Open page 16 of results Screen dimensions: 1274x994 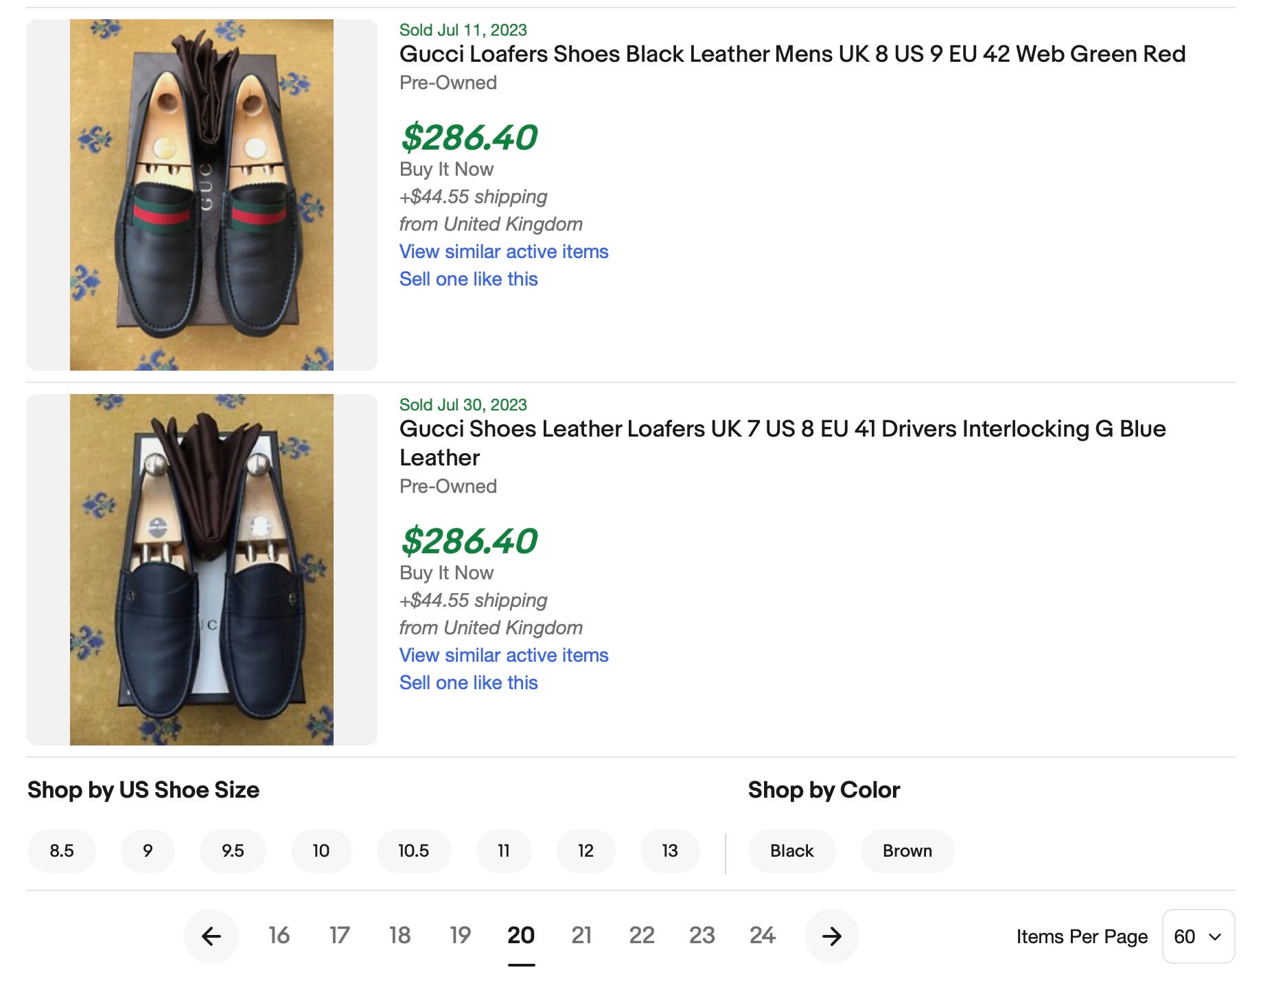point(279,935)
